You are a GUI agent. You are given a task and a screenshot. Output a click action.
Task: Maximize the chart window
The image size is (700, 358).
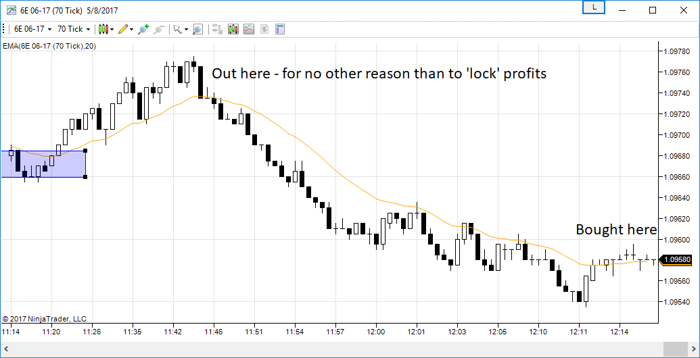coord(652,10)
